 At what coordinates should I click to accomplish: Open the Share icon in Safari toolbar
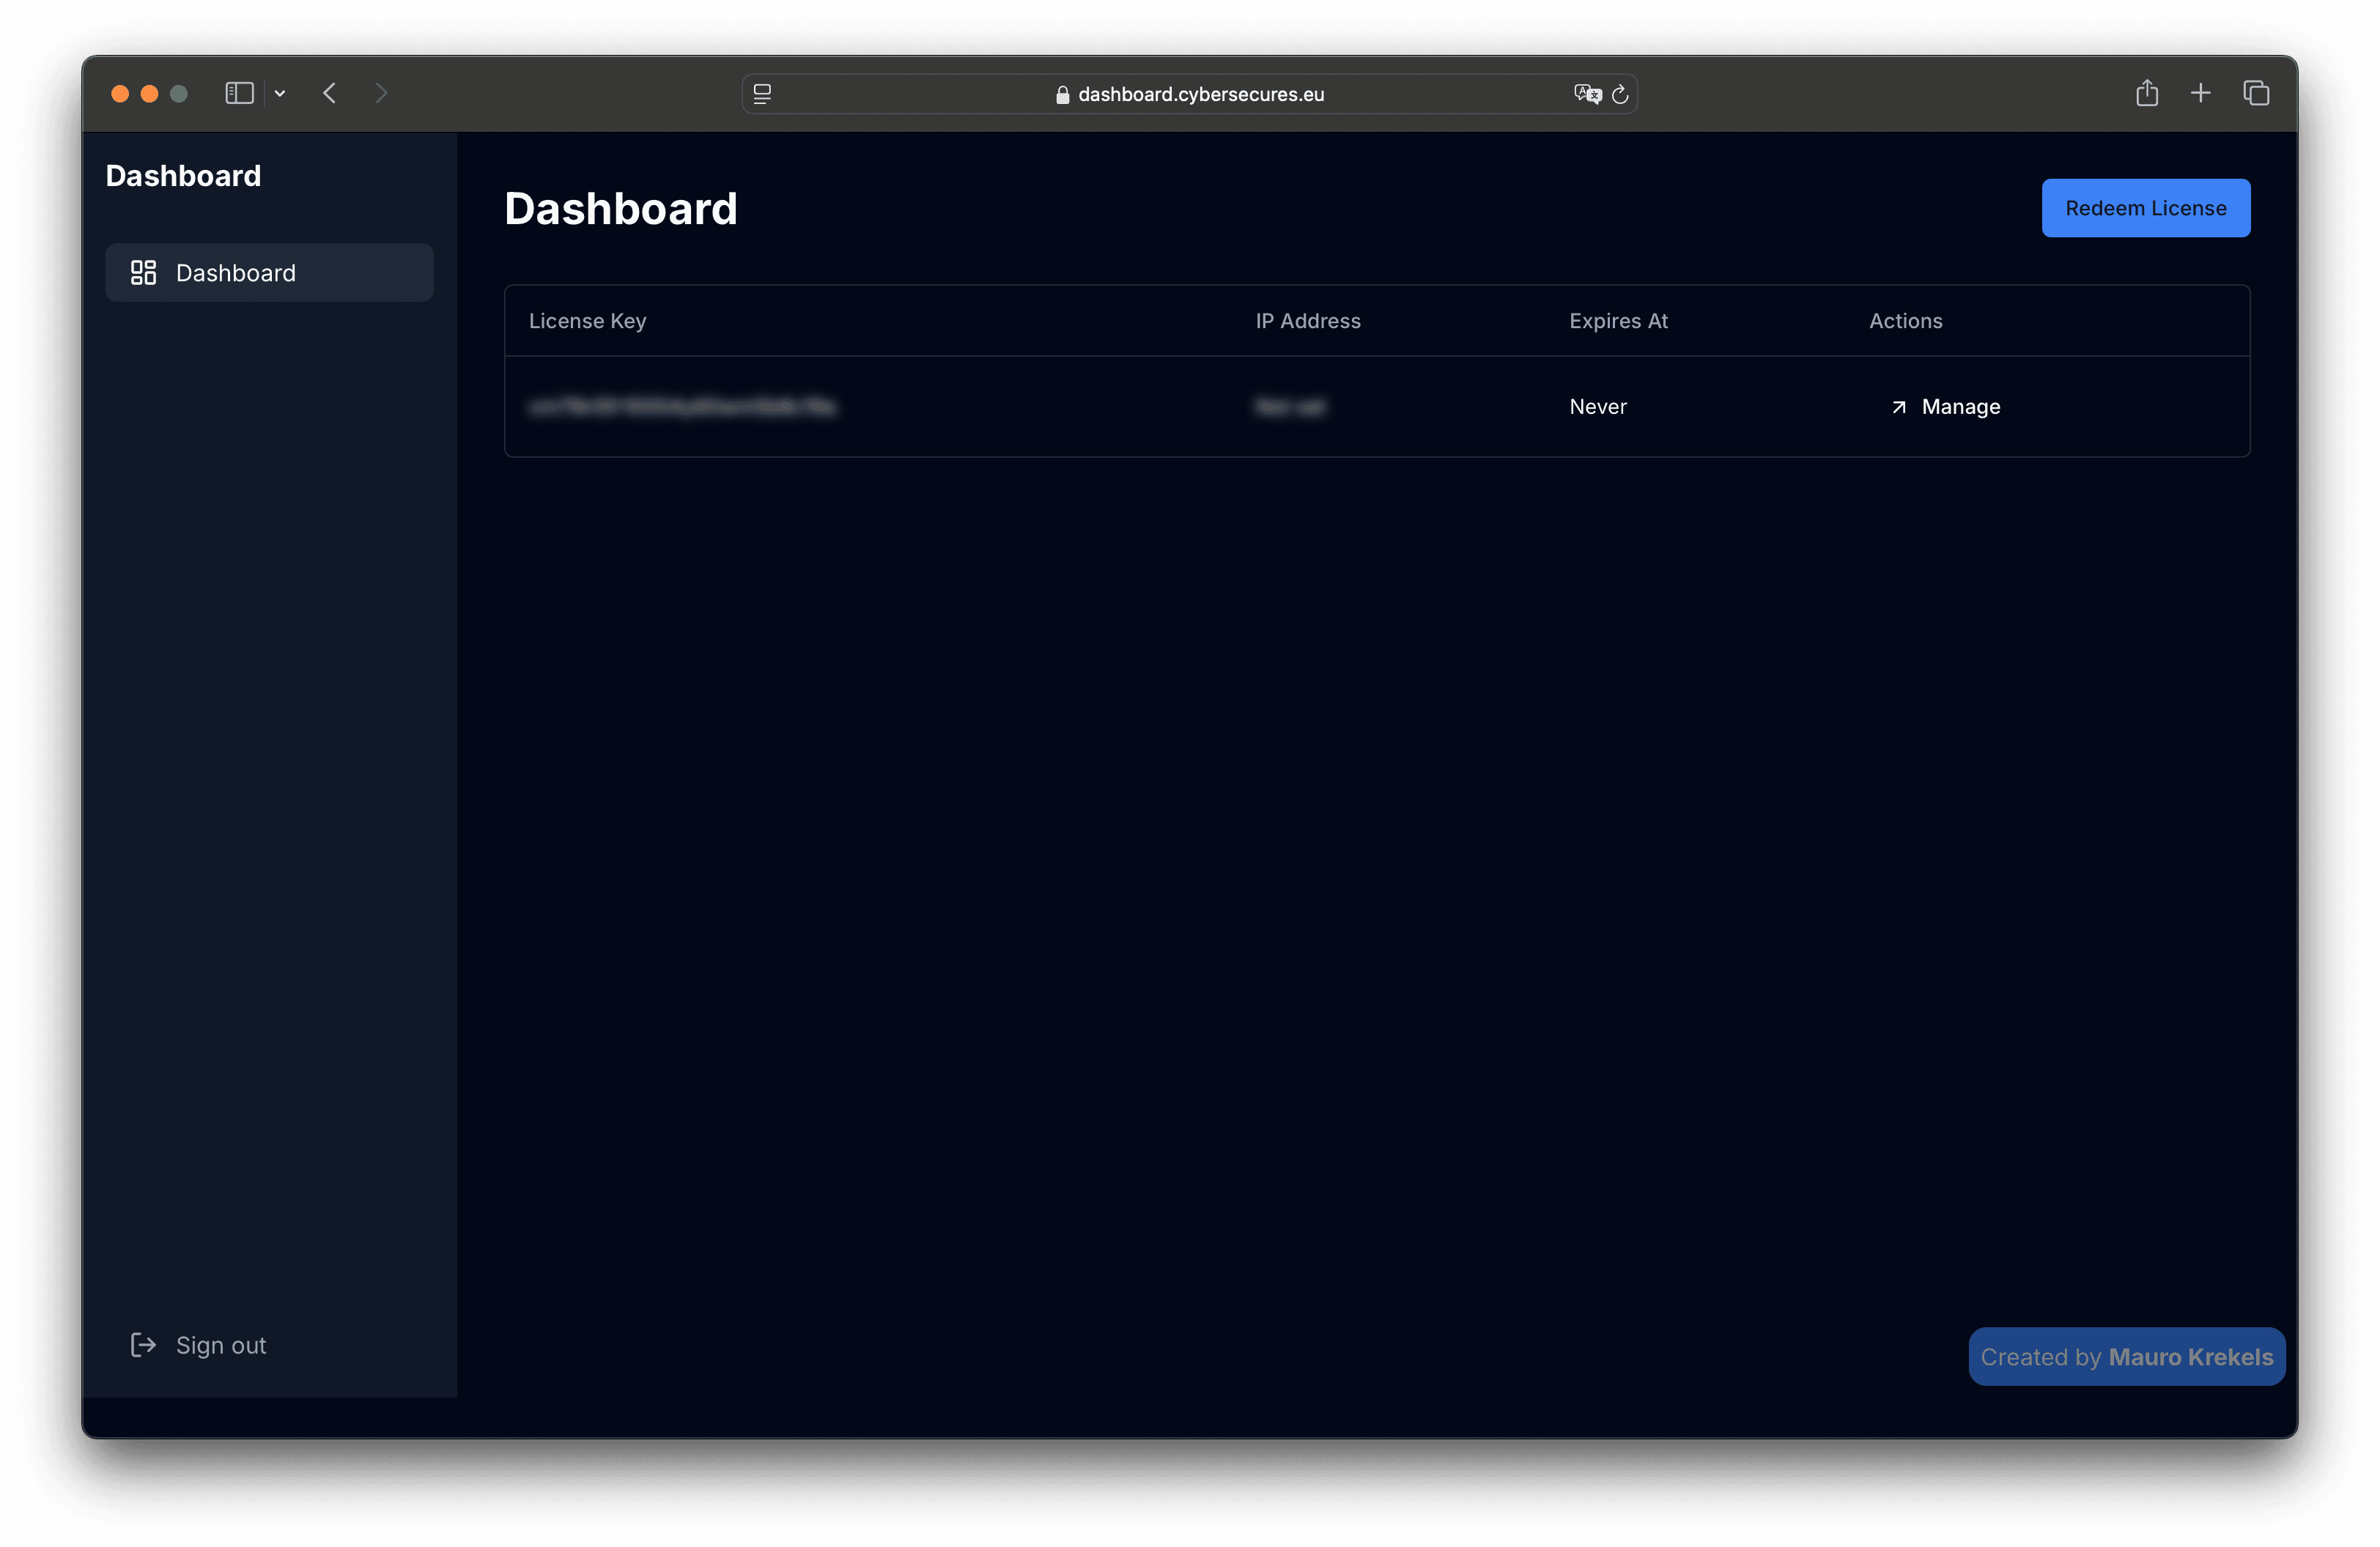(x=2147, y=93)
